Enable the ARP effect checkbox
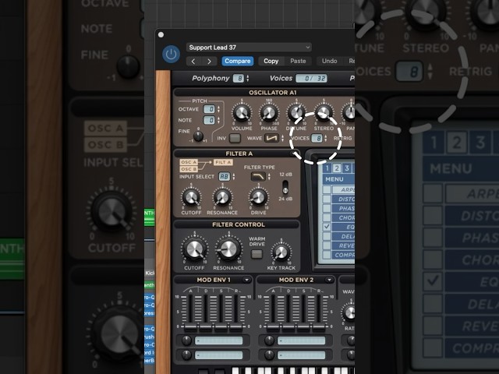This screenshot has height=374, width=499. pos(327,189)
